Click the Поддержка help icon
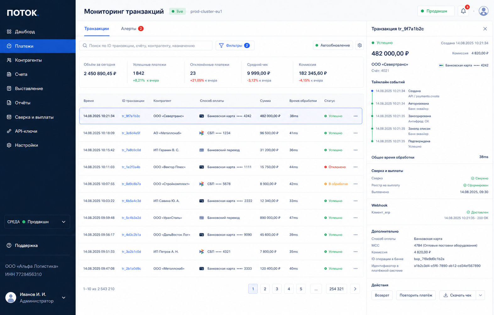The height and width of the screenshot is (315, 494). tap(9, 245)
